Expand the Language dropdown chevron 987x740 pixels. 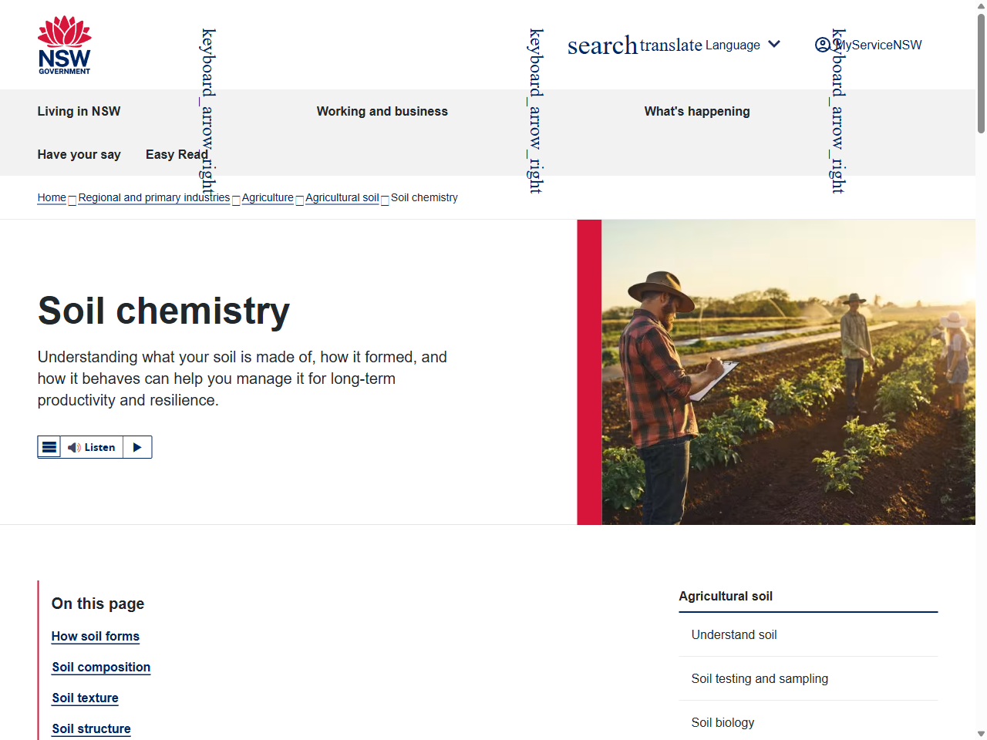click(774, 45)
